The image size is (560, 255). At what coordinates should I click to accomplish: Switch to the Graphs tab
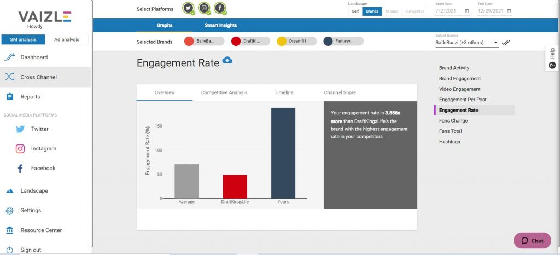[164, 25]
